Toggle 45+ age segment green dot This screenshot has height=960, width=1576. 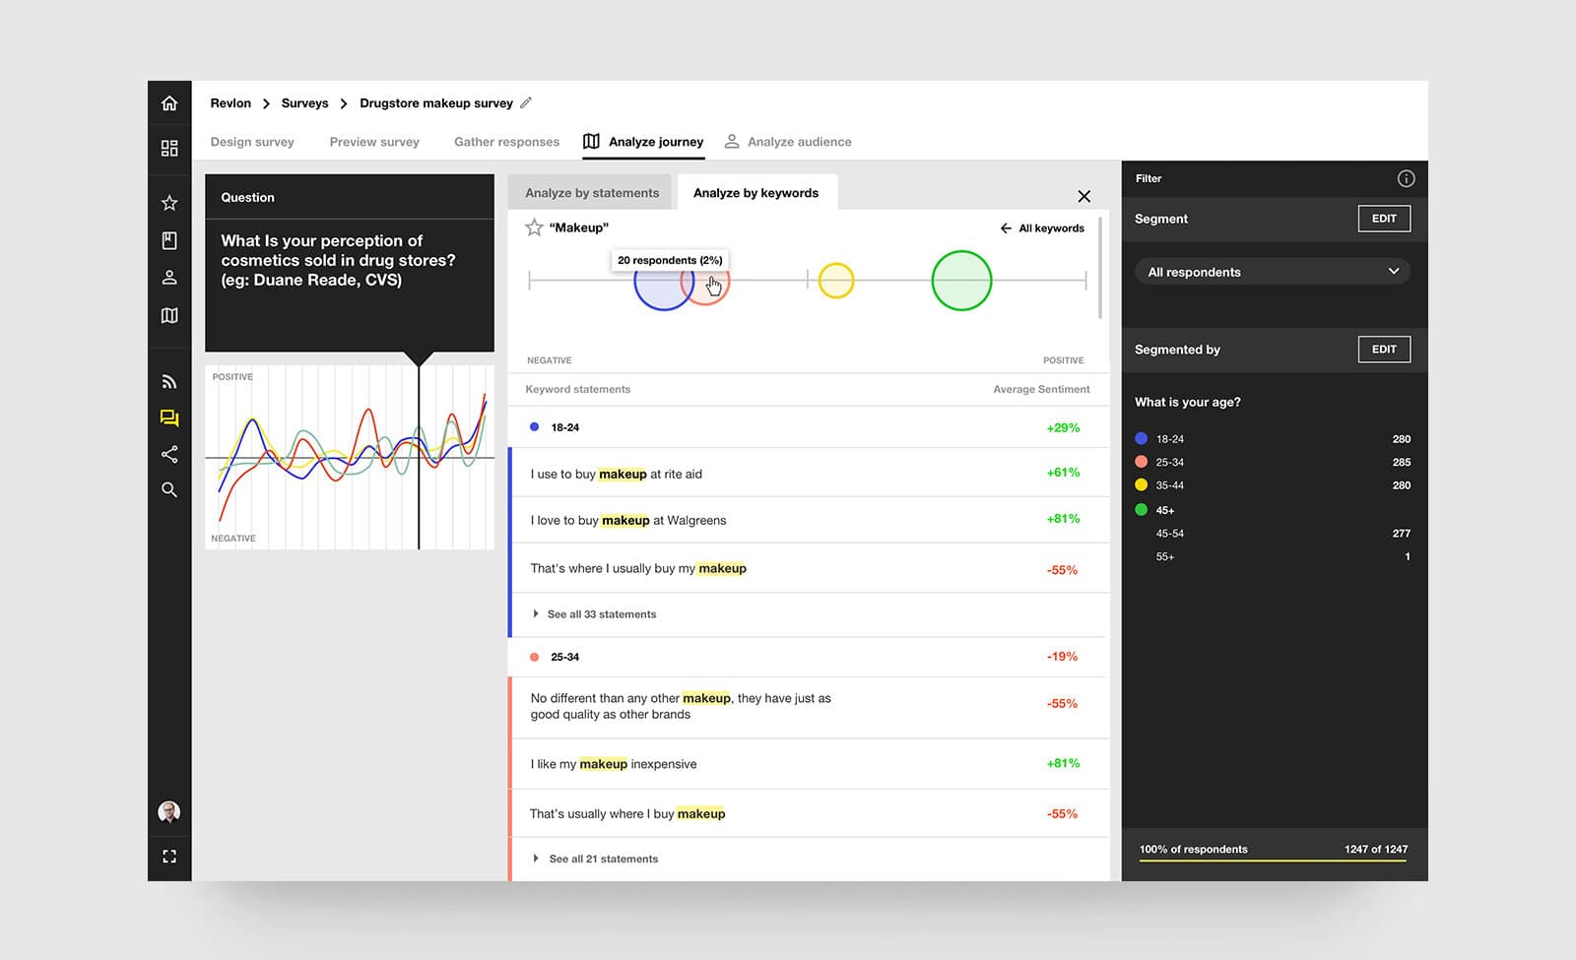(1142, 510)
